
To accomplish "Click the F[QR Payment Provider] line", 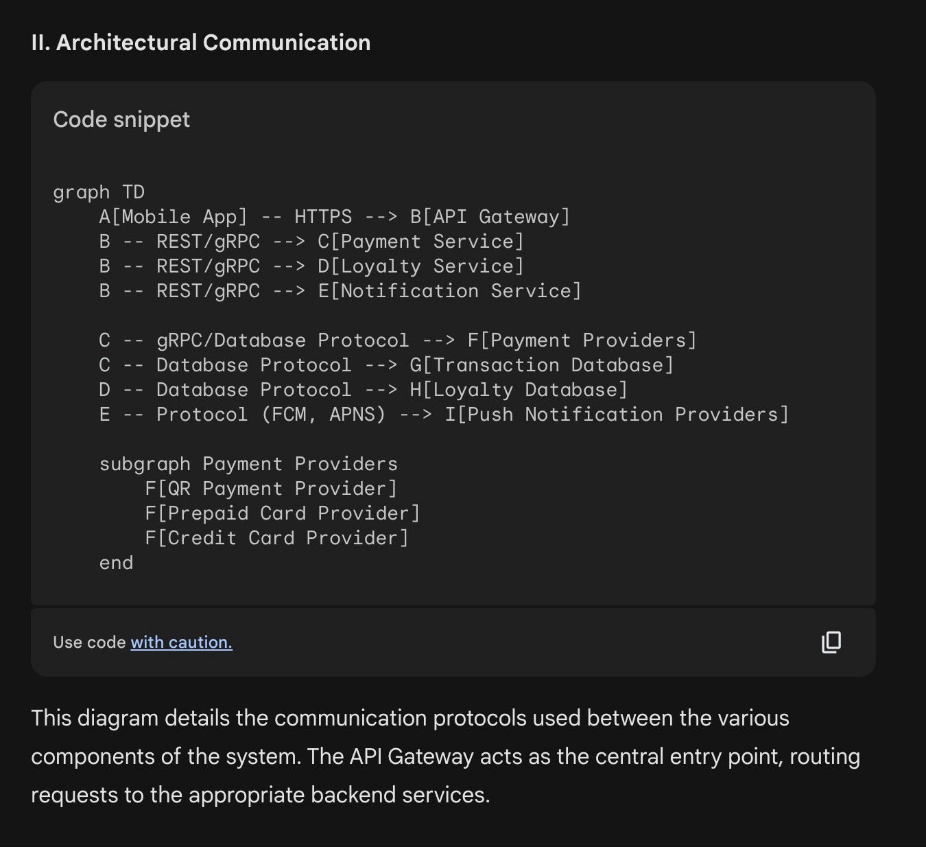I will (x=271, y=489).
